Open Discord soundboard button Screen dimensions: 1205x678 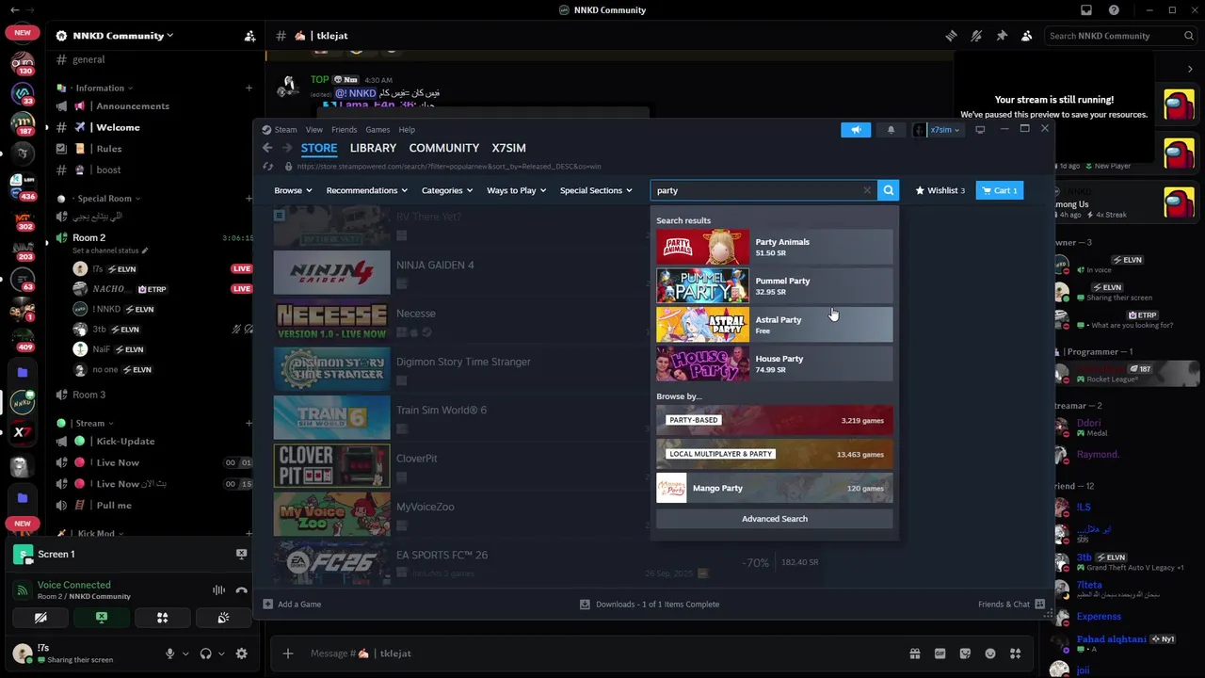[x=223, y=618]
